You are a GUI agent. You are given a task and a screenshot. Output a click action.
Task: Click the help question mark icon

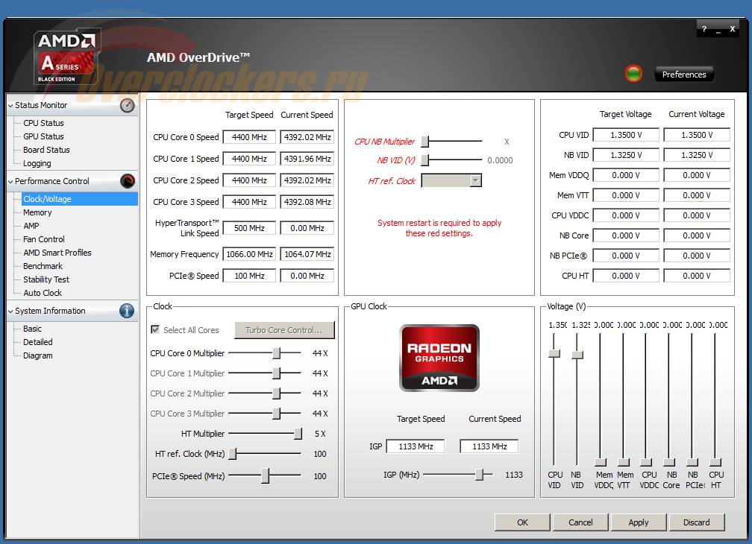(704, 29)
